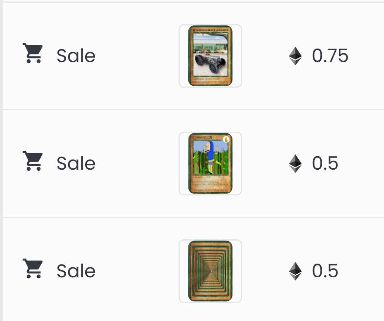This screenshot has width=384, height=321.
Task: Click the center of the tunnel-pattern card
Action: (x=210, y=271)
